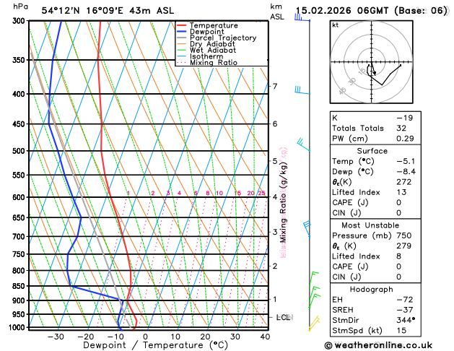Click the date '15.02.2026 06GMT (Base: 06)'
This screenshot has width=454, height=351.
[x=371, y=11]
